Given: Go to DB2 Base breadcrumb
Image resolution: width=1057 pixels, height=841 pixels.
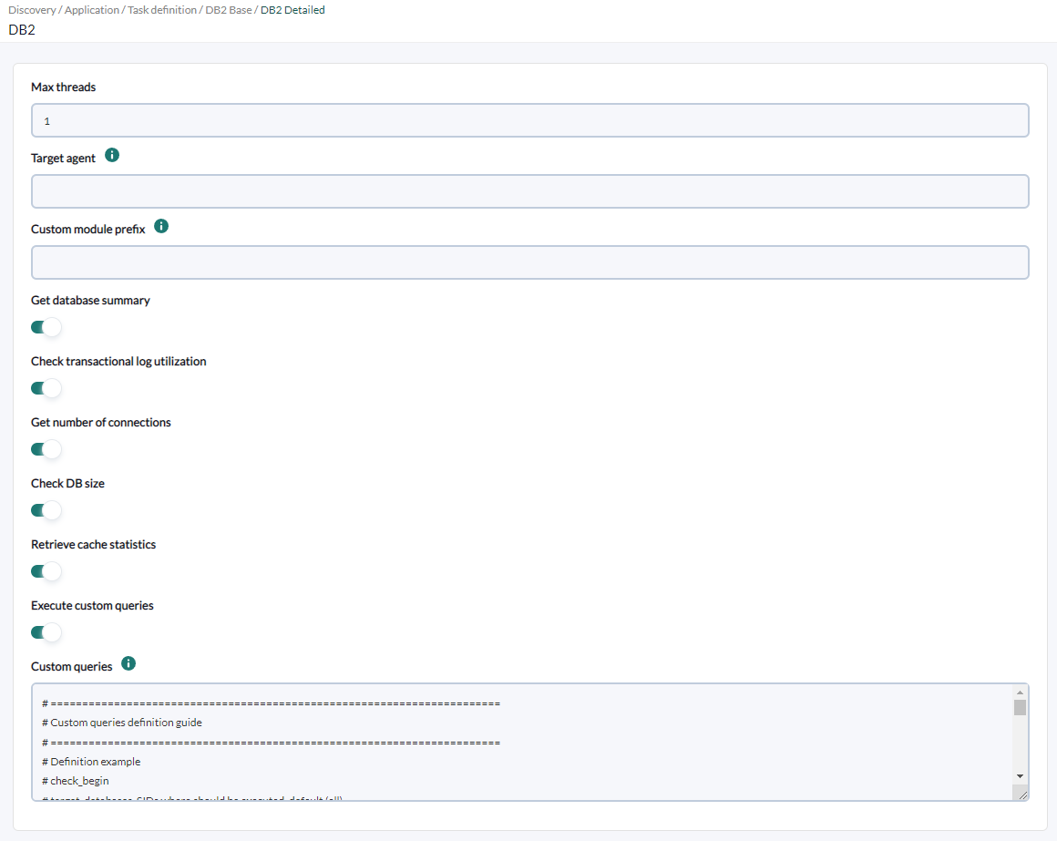Looking at the screenshot, I should [229, 10].
